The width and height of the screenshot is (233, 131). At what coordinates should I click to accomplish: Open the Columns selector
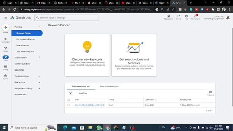(210, 93)
